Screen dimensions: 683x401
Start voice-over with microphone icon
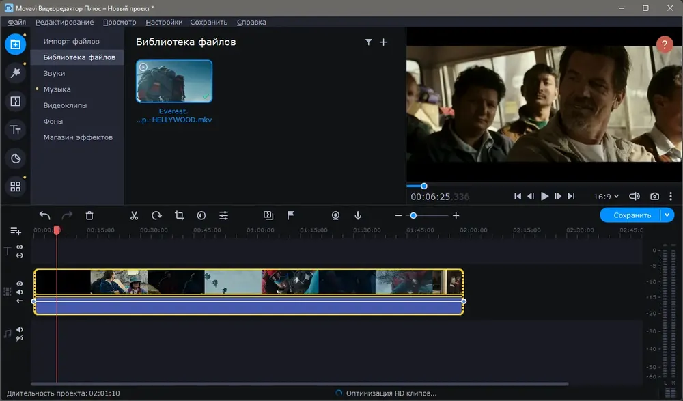click(x=358, y=215)
